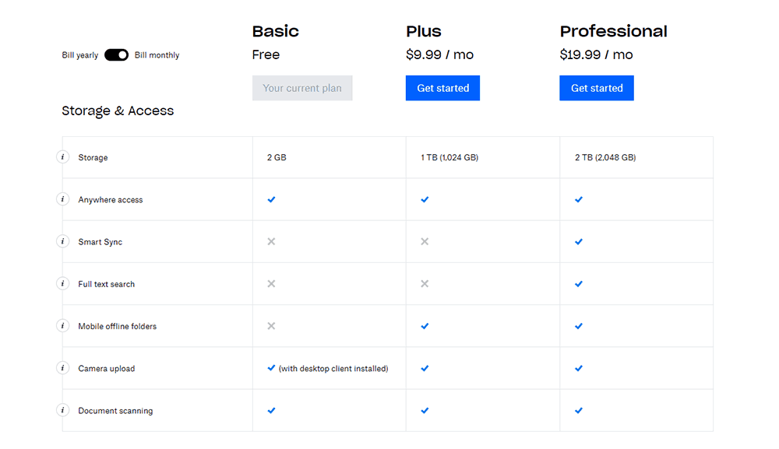The image size is (779, 449).
Task: Click the 'Free' price text
Action: pos(266,54)
